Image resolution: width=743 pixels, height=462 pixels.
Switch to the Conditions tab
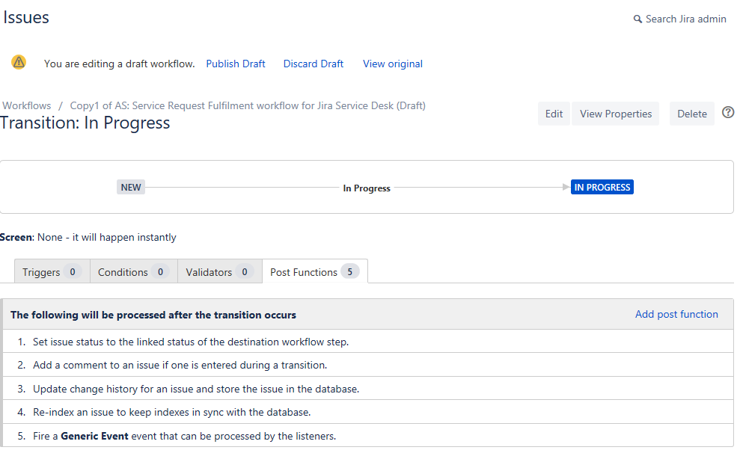coord(133,272)
